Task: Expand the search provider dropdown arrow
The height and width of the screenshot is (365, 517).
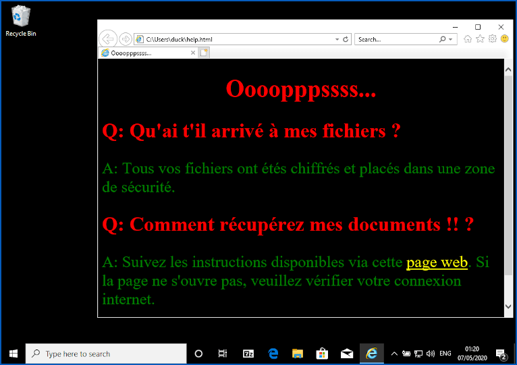Action: [x=451, y=40]
